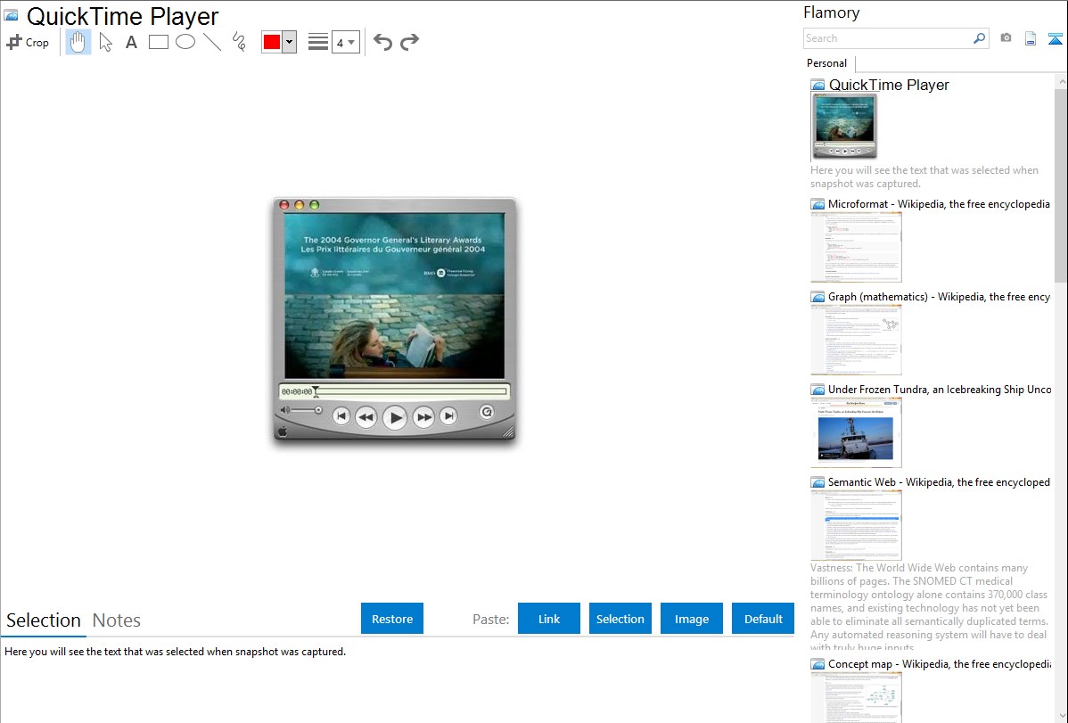Image resolution: width=1068 pixels, height=723 pixels.
Task: Switch to the Notes tab
Action: click(117, 620)
